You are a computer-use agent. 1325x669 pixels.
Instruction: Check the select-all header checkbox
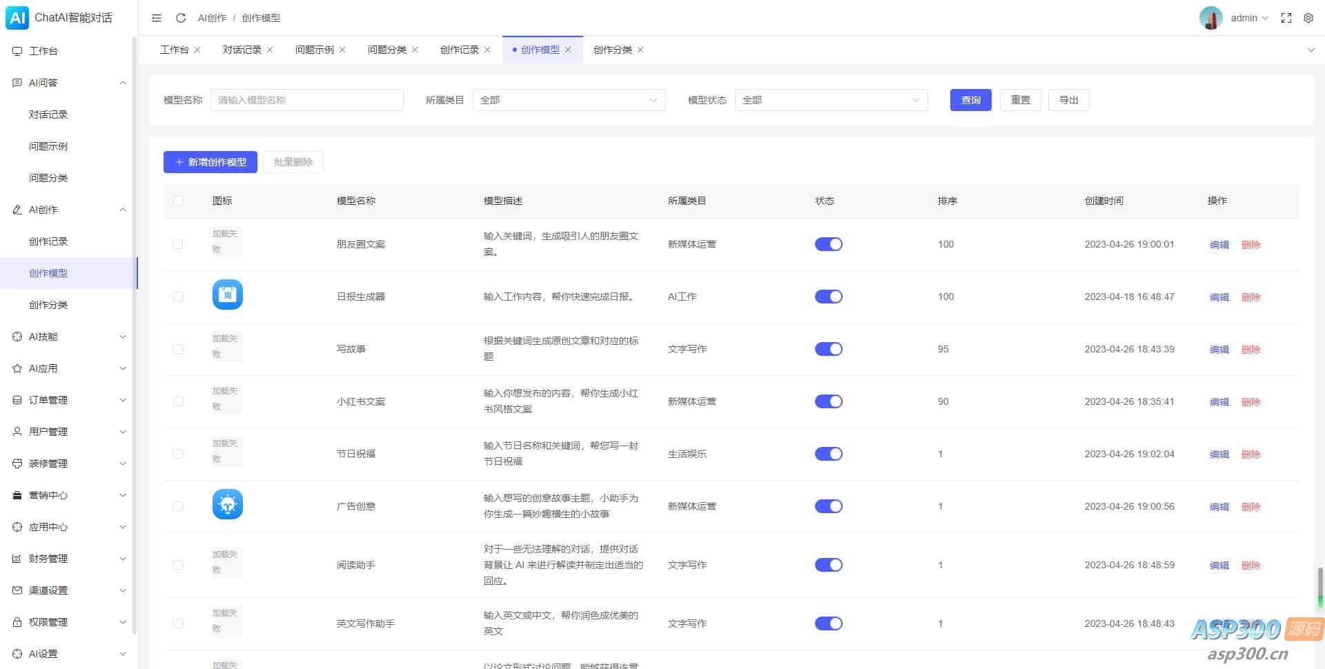click(178, 201)
